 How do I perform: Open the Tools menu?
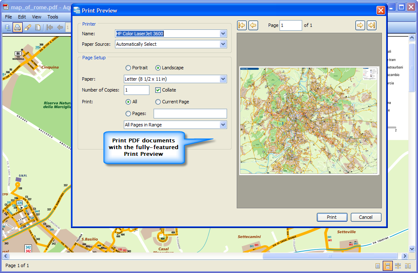tap(53, 17)
